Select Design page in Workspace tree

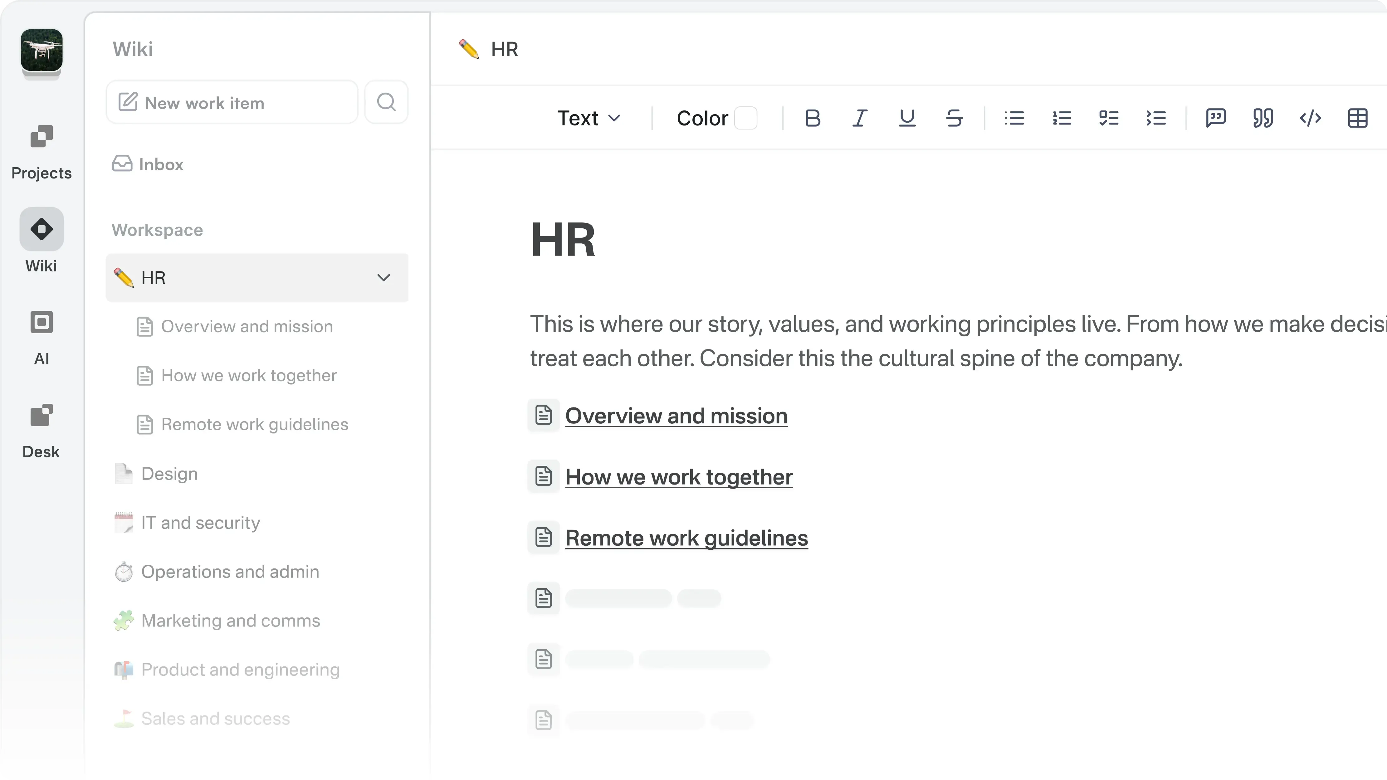tap(169, 474)
